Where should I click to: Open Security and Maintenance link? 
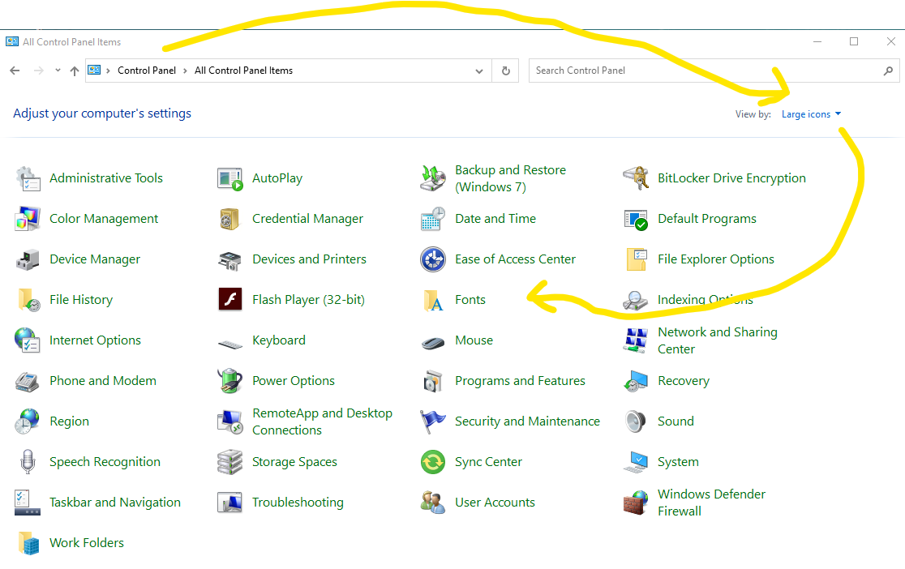pos(527,421)
